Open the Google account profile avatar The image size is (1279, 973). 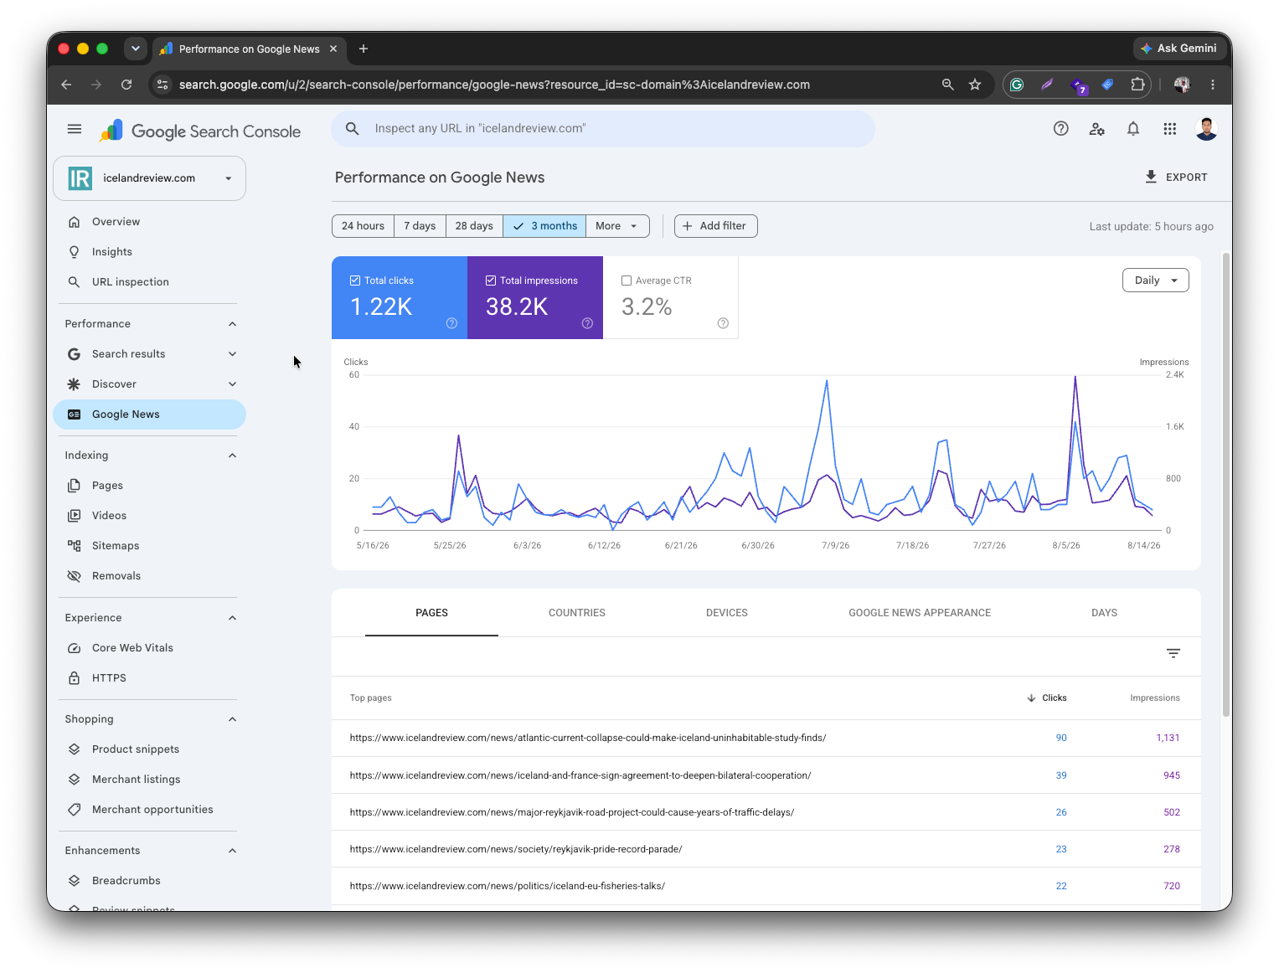coord(1206,129)
